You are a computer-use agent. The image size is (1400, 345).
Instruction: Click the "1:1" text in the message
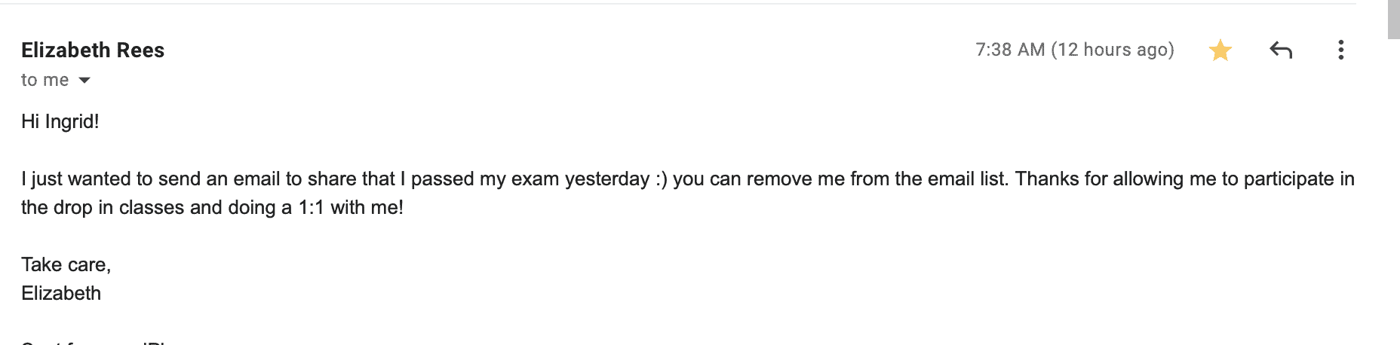(x=312, y=208)
